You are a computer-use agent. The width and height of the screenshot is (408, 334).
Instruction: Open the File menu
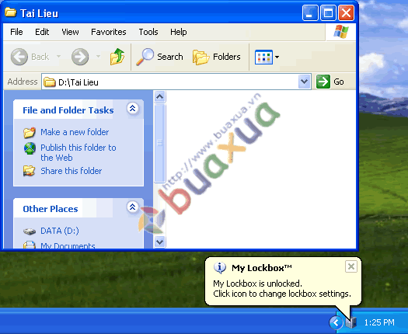coord(16,32)
